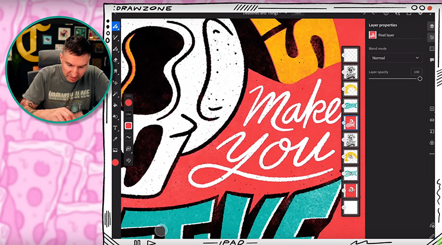This screenshot has width=442, height=245.
Task: Open the red color chip in the toolbar
Action: [x=115, y=162]
